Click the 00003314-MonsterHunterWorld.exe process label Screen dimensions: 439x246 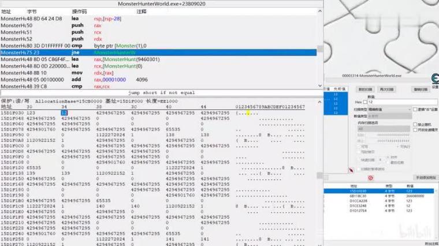(371, 76)
